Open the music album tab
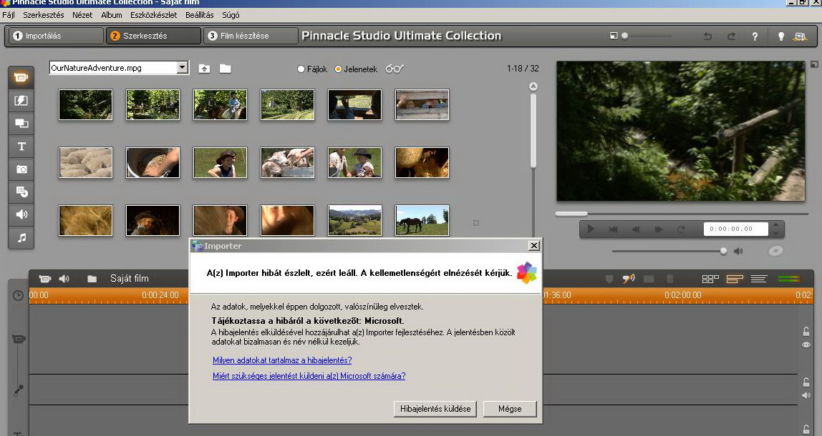822x436 pixels. [x=21, y=237]
